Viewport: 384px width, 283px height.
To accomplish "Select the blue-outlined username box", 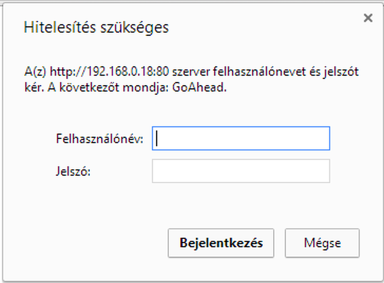I will click(241, 138).
